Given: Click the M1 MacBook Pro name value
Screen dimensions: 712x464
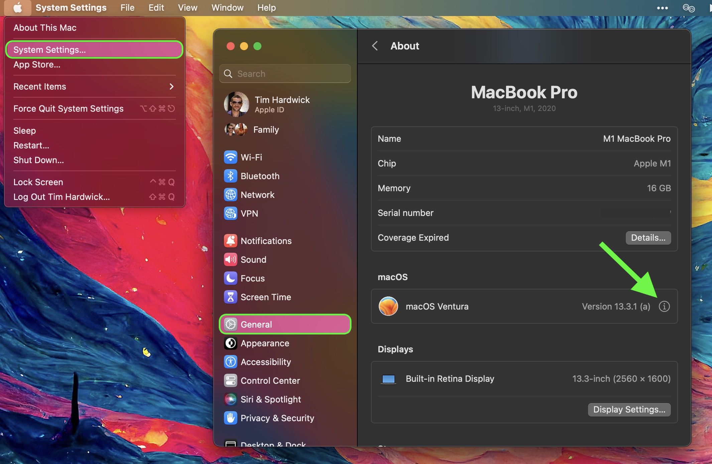Looking at the screenshot, I should (636, 139).
